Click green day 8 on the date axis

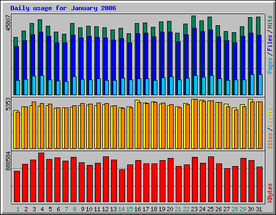coord(74,209)
